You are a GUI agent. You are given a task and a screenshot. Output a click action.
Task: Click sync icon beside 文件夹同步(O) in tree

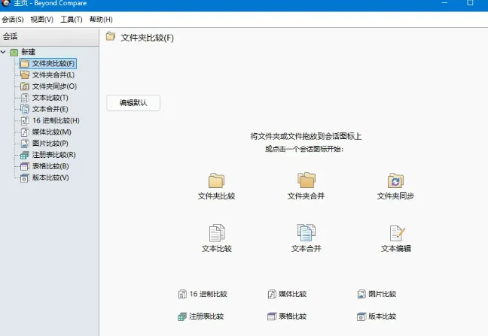(x=25, y=86)
